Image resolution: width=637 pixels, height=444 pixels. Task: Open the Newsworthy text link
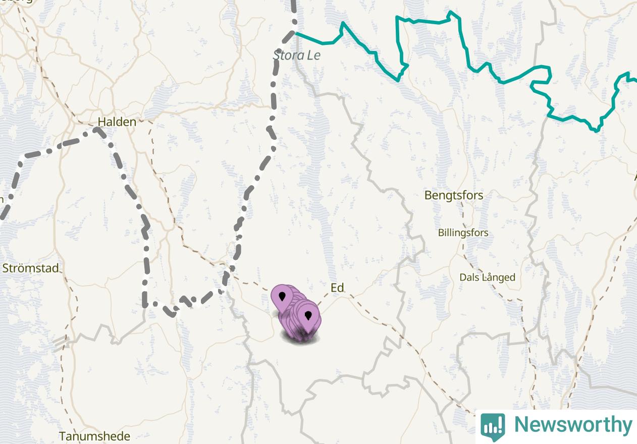click(x=572, y=425)
